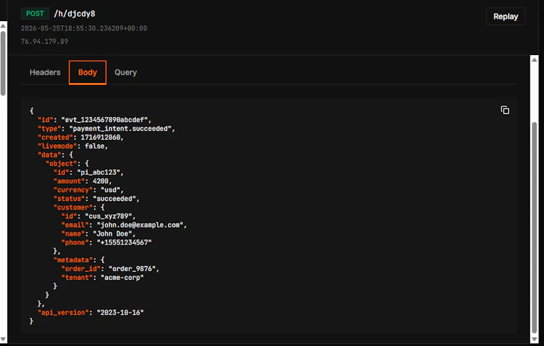Viewport: 544px width, 346px height.
Task: Switch to the Headers tab
Action: [x=45, y=72]
